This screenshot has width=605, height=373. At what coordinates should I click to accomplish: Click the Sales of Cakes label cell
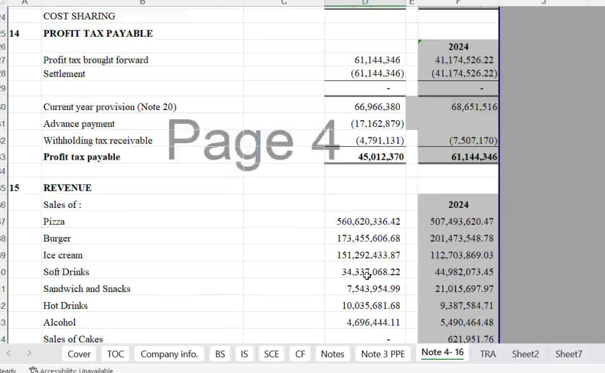(x=73, y=339)
